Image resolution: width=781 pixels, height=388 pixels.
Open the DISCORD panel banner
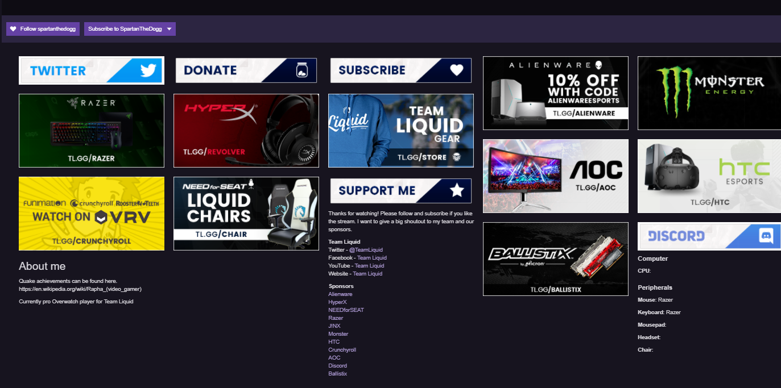click(709, 236)
